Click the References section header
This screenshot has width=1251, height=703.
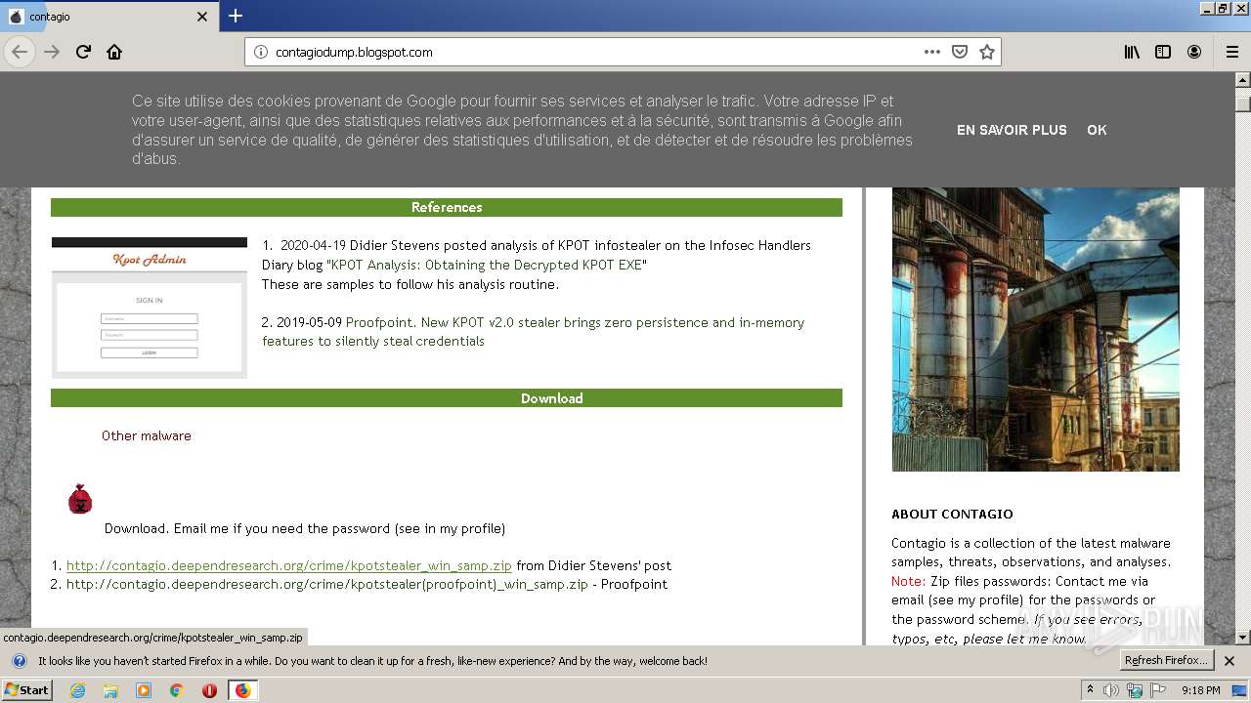447,207
